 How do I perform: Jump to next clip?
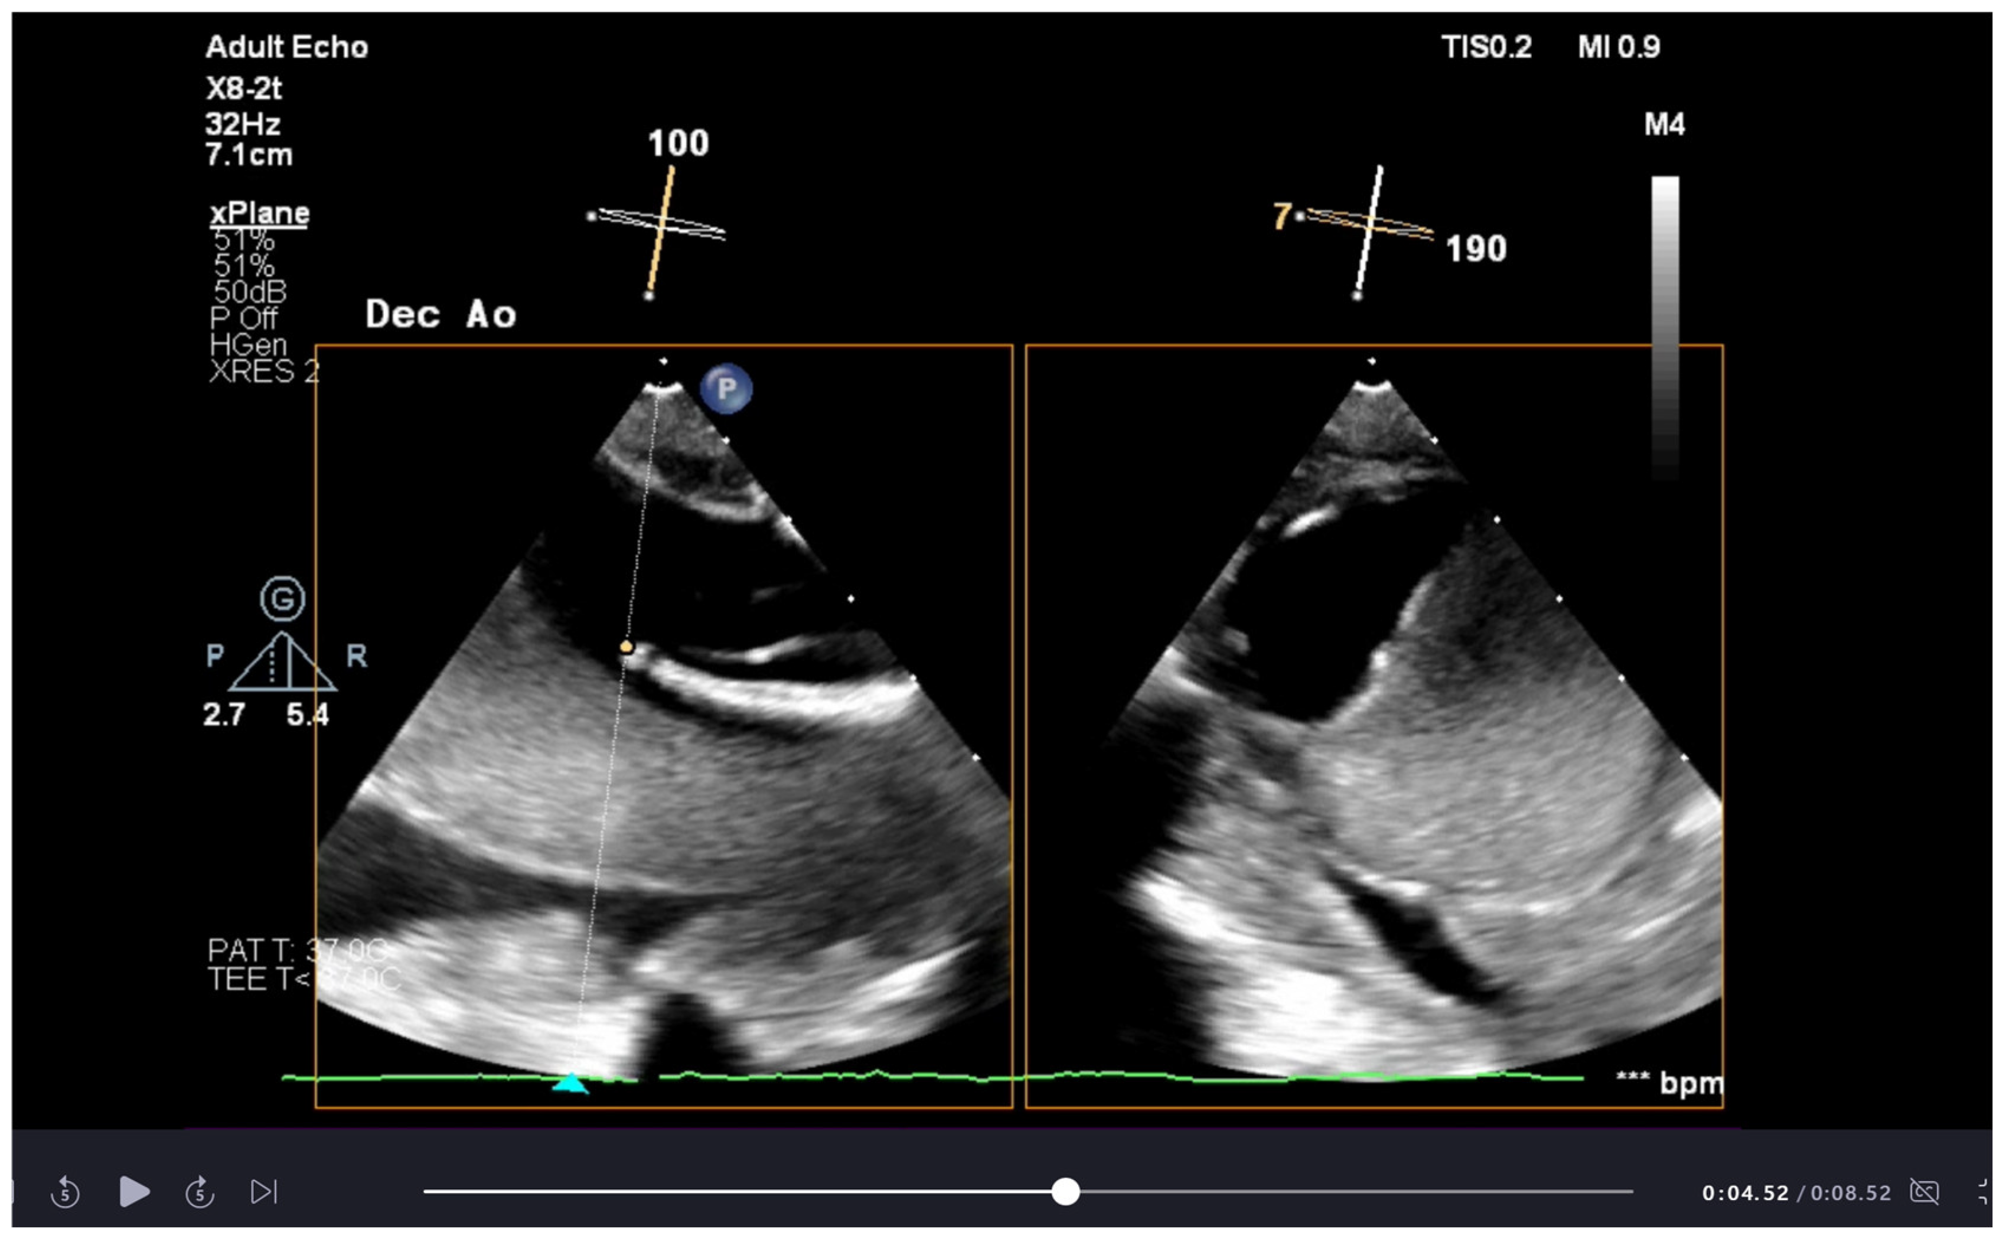263,1191
